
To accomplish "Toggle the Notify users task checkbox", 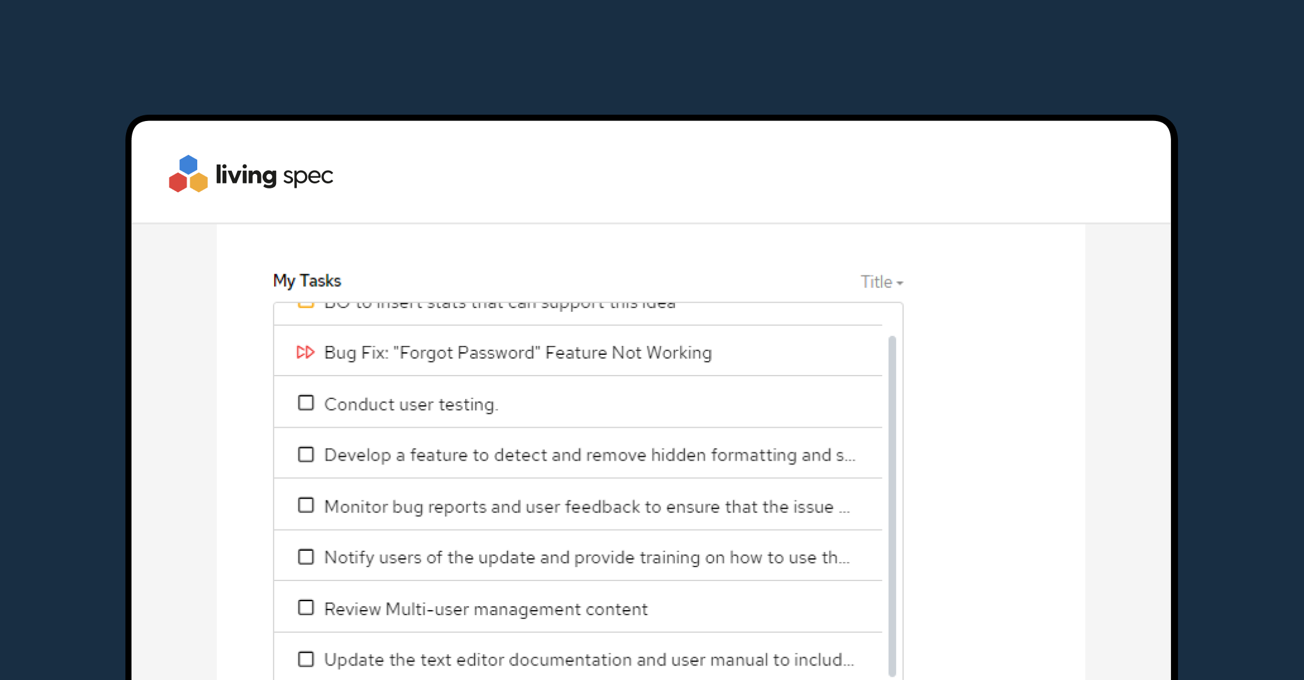I will click(x=306, y=557).
